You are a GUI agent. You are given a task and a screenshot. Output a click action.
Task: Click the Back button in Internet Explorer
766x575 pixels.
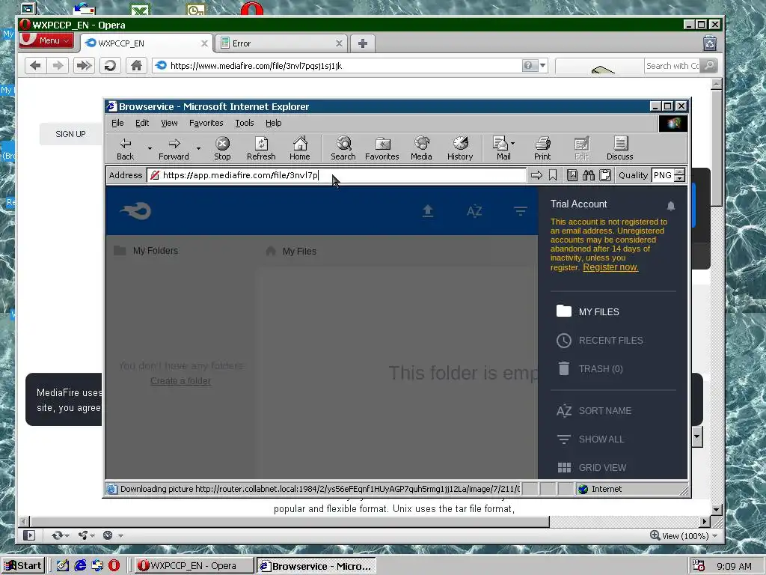click(x=125, y=149)
